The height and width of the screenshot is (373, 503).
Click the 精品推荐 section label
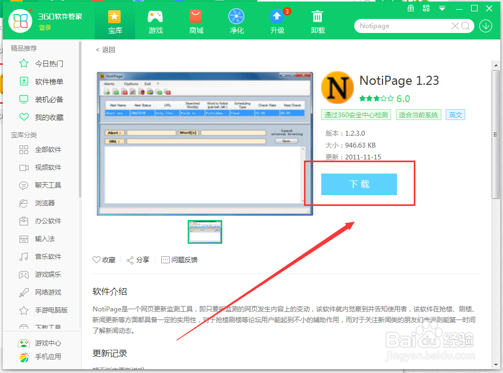24,49
